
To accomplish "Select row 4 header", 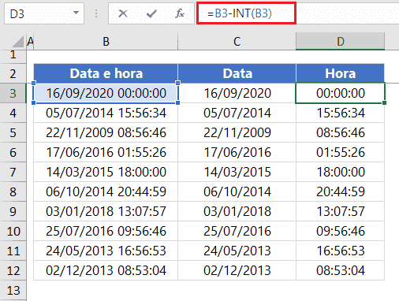I will [13, 113].
